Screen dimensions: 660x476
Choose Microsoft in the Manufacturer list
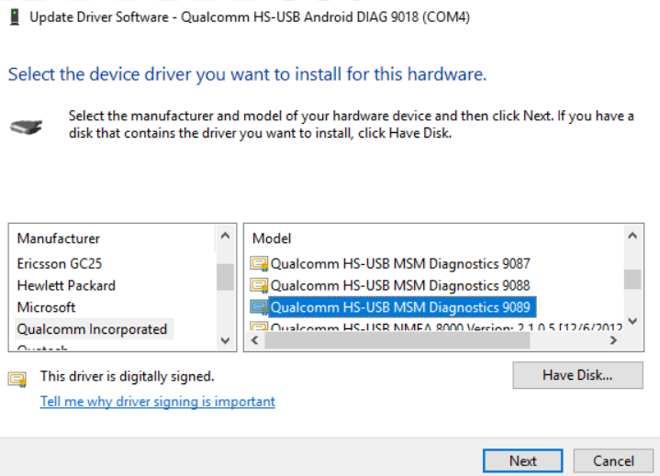pos(46,307)
